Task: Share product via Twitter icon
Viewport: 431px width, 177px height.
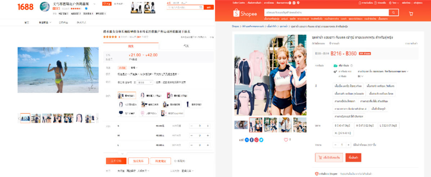Action: pyautogui.click(x=261, y=140)
